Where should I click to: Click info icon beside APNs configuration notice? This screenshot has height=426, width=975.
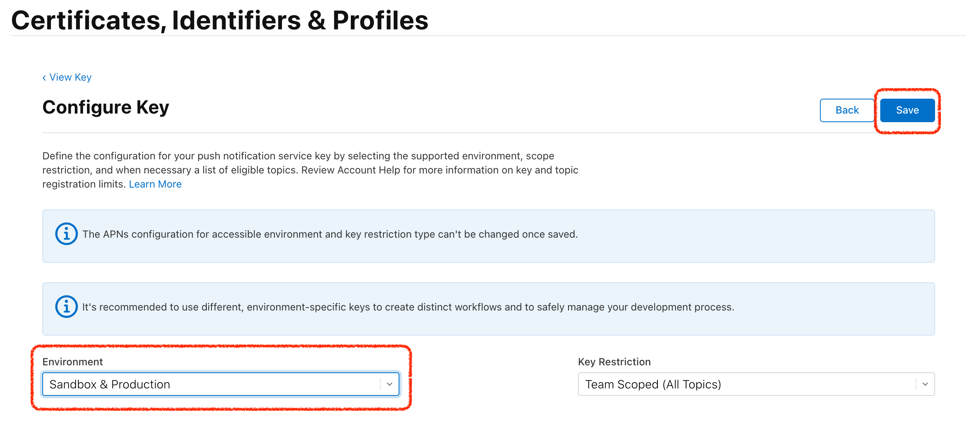point(67,234)
